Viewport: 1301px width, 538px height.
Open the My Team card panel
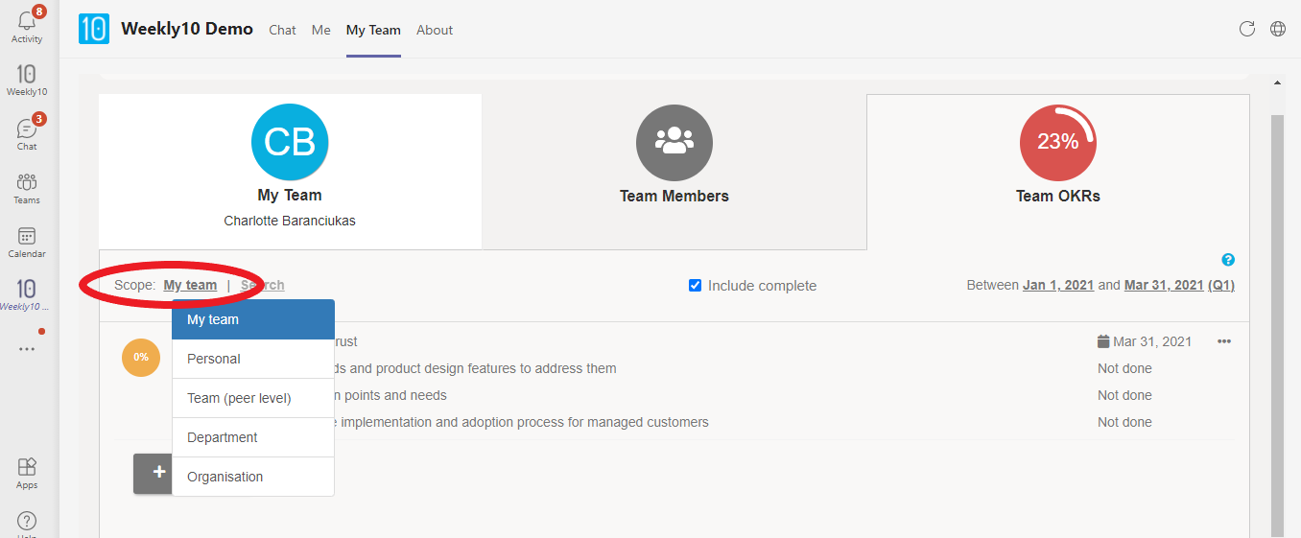290,172
